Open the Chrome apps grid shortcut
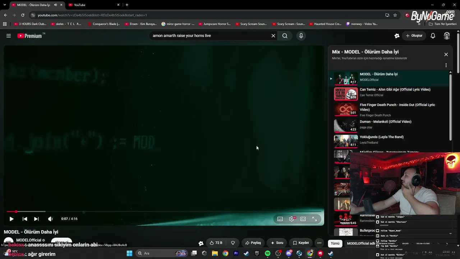 click(5, 24)
